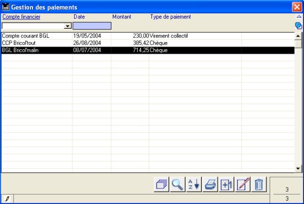This screenshot has height=204, width=304.
Task: Click the scrollbar down arrow
Action: coord(298,168)
